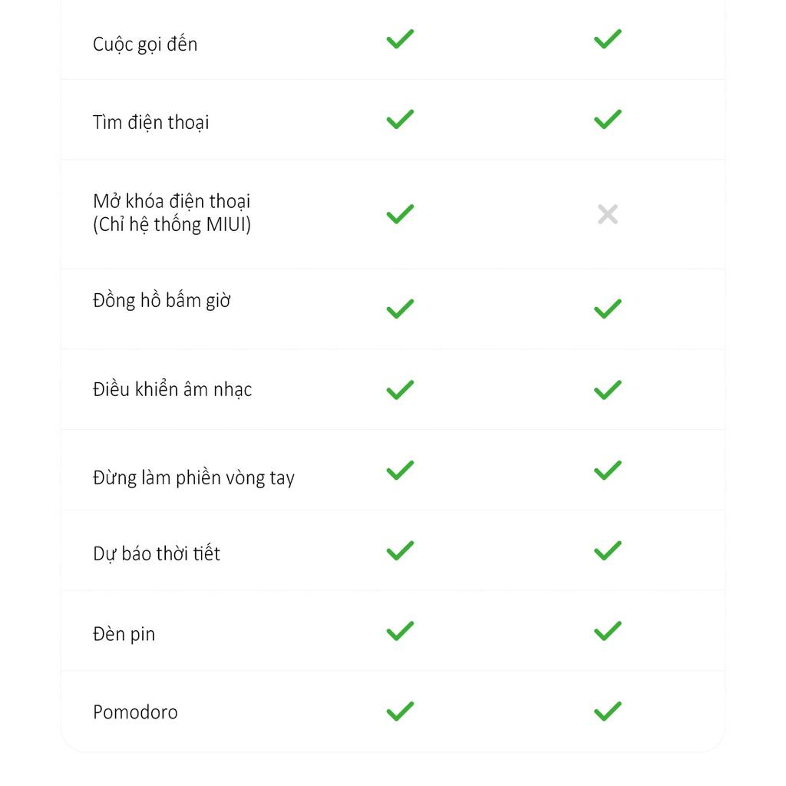Select the Cuộc gọi đến feature label
Image resolution: width=786 pixels, height=786 pixels.
coord(145,44)
